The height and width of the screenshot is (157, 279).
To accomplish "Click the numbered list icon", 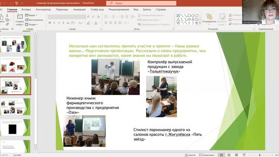I will pyautogui.click(x=113, y=17).
